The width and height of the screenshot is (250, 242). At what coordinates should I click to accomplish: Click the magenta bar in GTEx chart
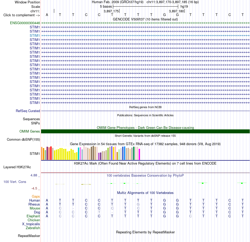[139, 154]
